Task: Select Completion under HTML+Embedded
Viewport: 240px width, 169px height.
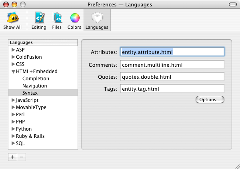Action: click(36, 79)
